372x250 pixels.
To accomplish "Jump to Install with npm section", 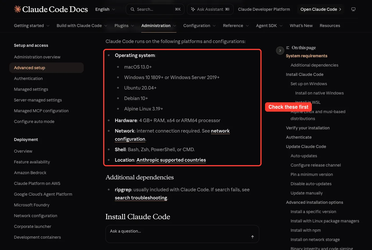I will click(x=306, y=230).
